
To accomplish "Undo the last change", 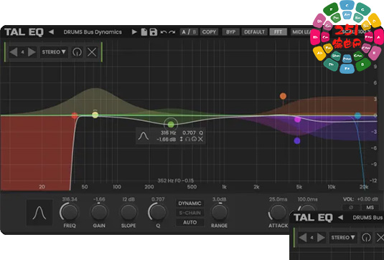I will (x=164, y=32).
